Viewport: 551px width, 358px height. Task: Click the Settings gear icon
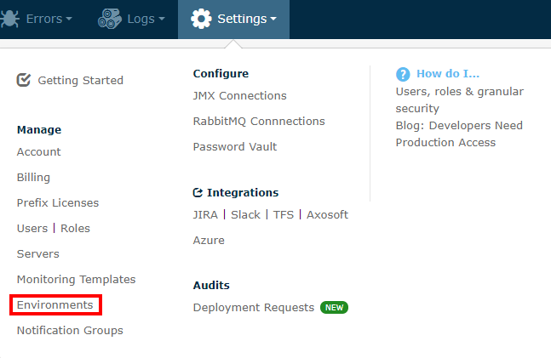click(x=201, y=19)
